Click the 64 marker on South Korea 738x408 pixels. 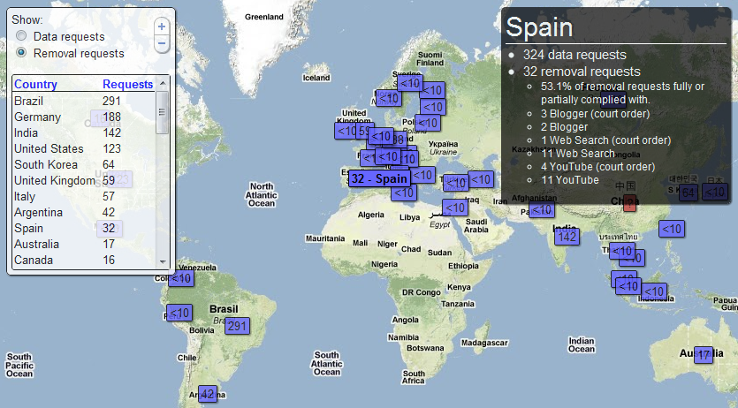689,193
